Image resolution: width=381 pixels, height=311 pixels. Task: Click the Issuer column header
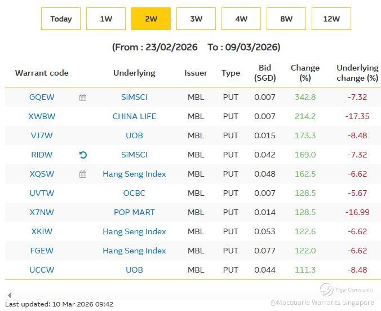click(x=196, y=73)
